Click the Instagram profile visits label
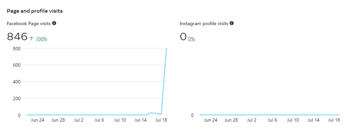Screen dimensions: 354x138 [204, 23]
